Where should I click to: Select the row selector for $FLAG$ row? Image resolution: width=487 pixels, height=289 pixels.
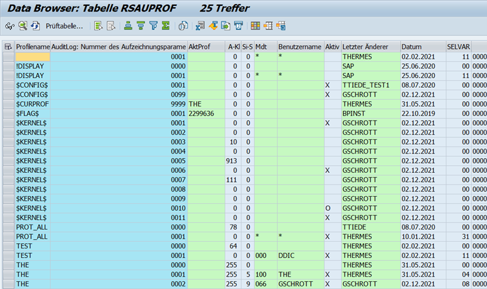point(8,113)
